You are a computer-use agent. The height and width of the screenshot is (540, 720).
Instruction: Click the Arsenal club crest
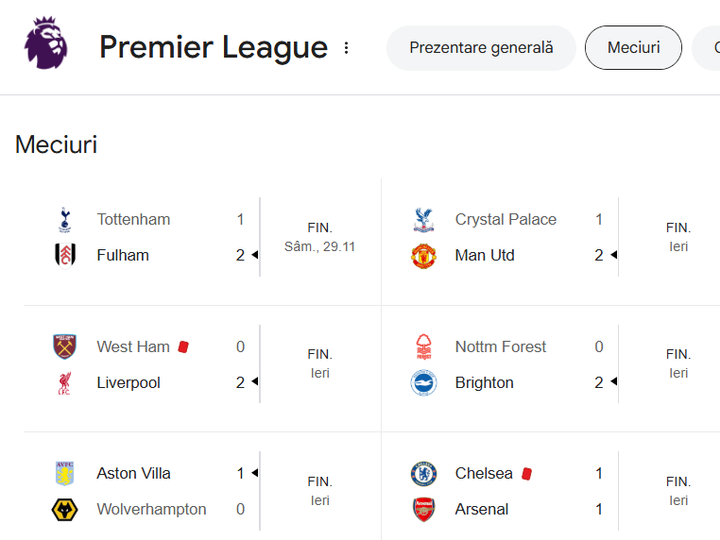(423, 510)
